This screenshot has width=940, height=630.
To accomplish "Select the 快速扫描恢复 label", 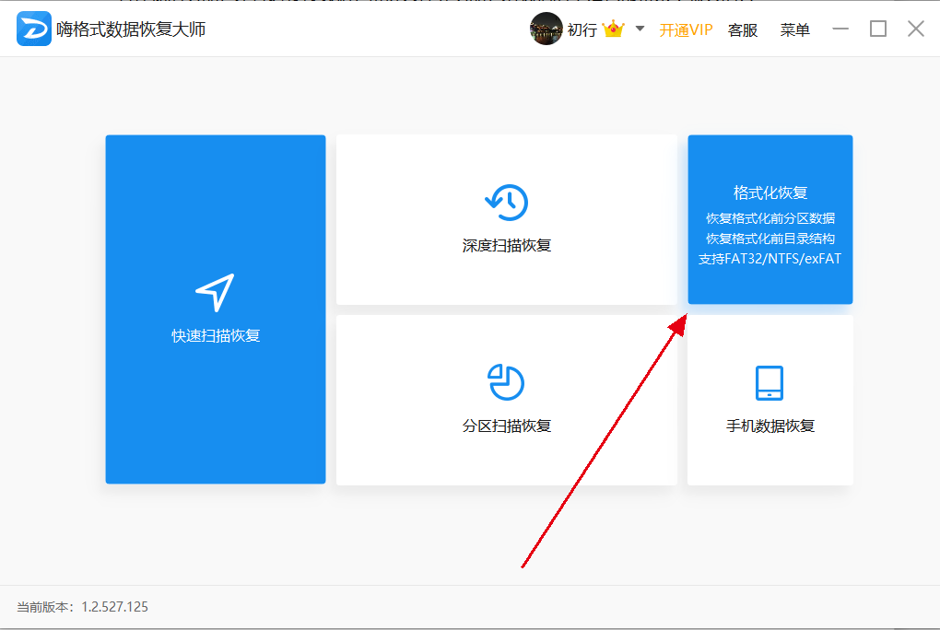I will click(x=216, y=335).
